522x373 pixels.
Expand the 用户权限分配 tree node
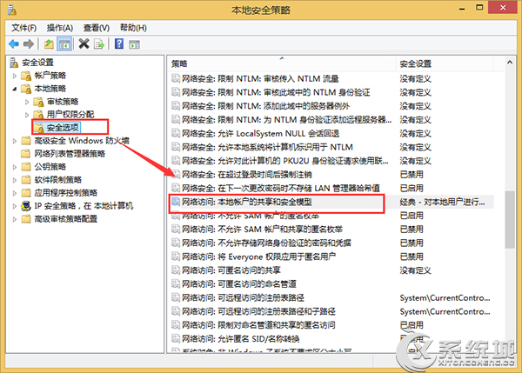point(27,115)
